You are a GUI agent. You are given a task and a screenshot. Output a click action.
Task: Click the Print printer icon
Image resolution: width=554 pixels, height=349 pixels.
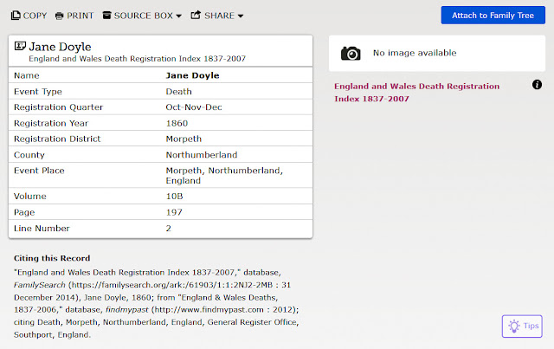[59, 16]
